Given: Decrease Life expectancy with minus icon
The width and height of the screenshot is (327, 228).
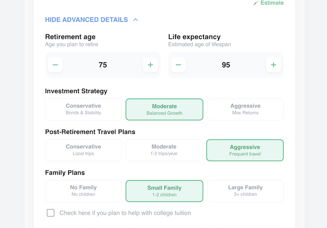Looking at the screenshot, I should [178, 65].
